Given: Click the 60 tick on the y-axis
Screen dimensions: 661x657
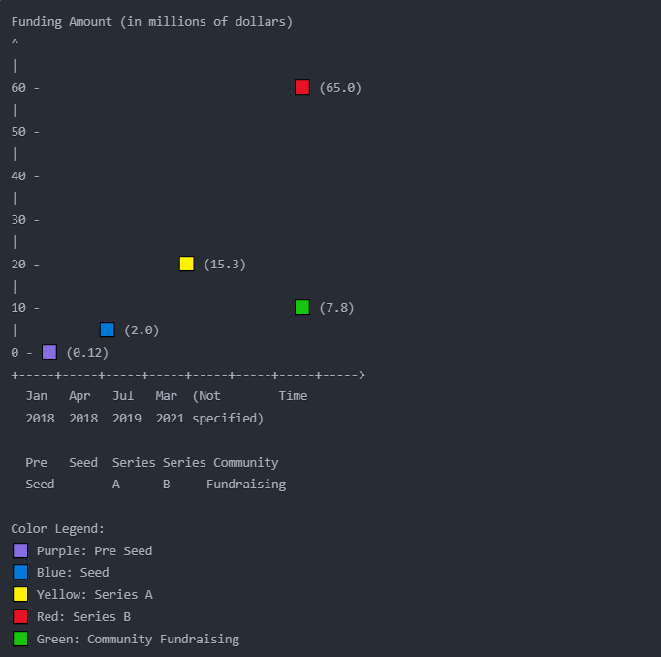Looking at the screenshot, I should point(18,88).
